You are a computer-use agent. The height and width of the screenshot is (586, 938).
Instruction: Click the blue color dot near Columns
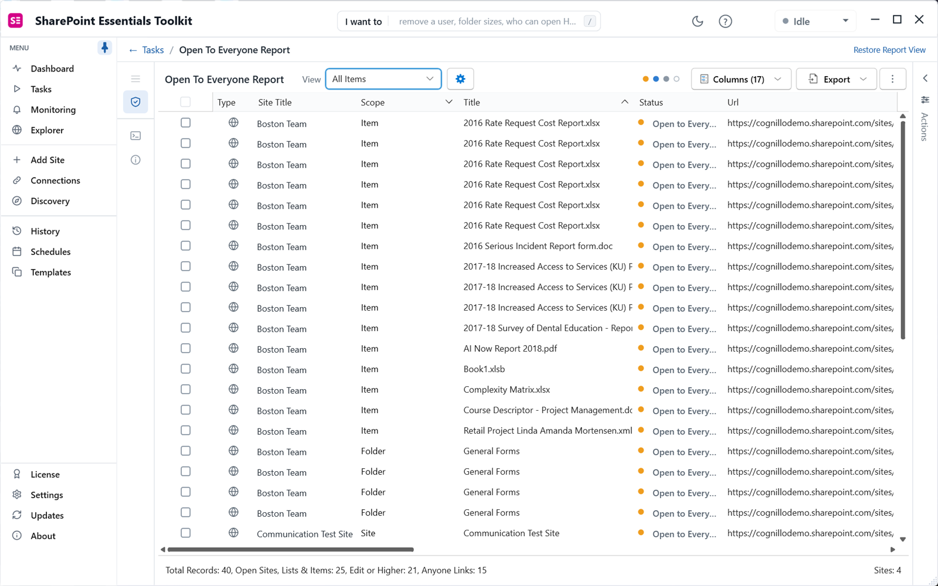(656, 79)
